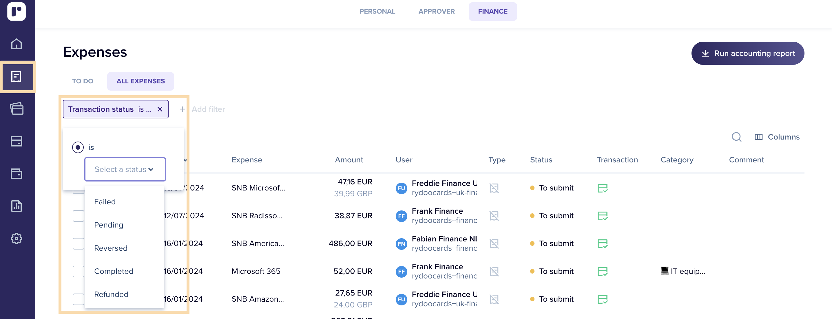Screen dimensions: 832x319
Task: Open the Select a status dropdown
Action: [x=125, y=169]
